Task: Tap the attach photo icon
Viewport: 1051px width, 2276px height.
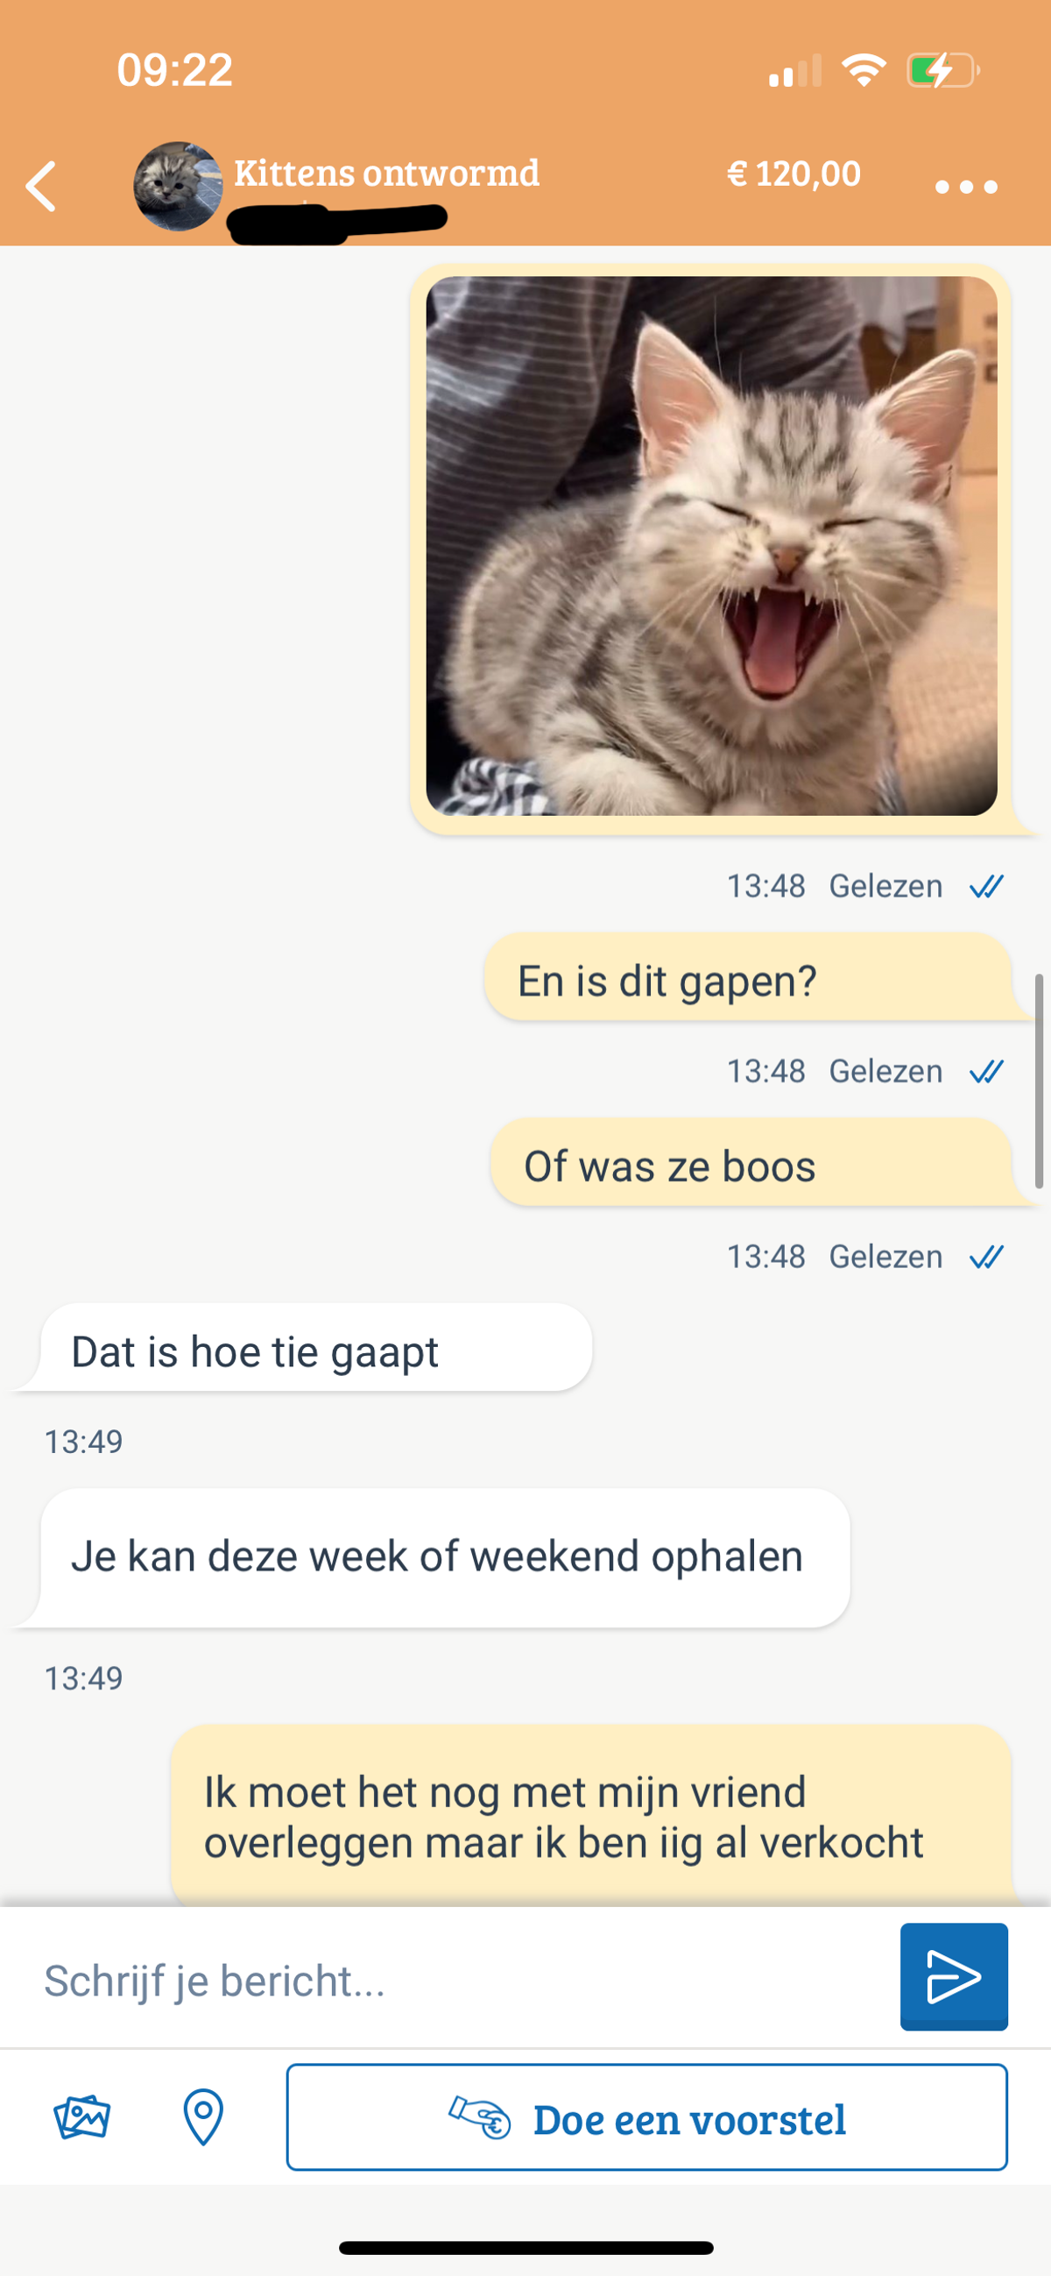Action: pyautogui.click(x=81, y=2117)
